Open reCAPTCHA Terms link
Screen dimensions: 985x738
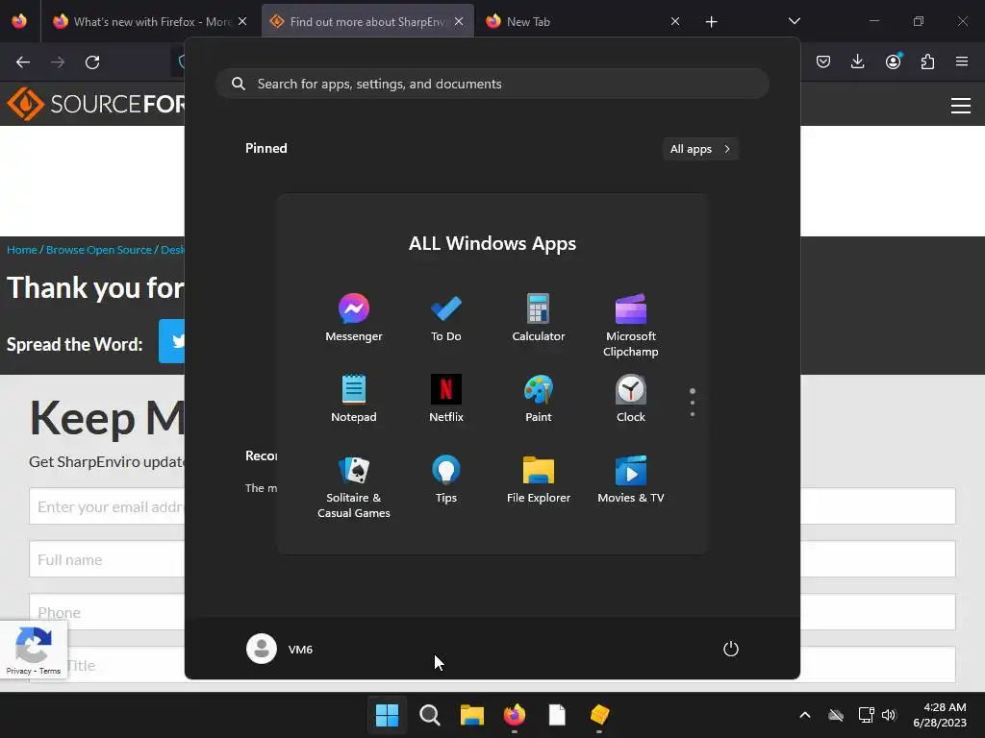coord(50,671)
